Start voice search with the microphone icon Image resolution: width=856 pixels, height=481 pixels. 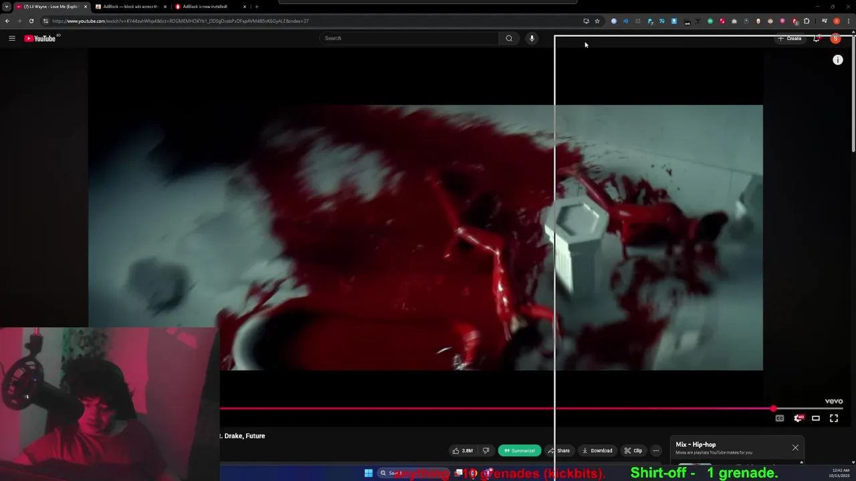coord(532,38)
